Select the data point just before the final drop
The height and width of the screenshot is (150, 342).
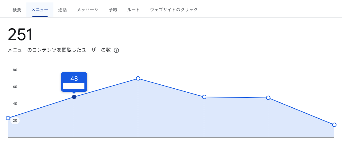(x=268, y=98)
